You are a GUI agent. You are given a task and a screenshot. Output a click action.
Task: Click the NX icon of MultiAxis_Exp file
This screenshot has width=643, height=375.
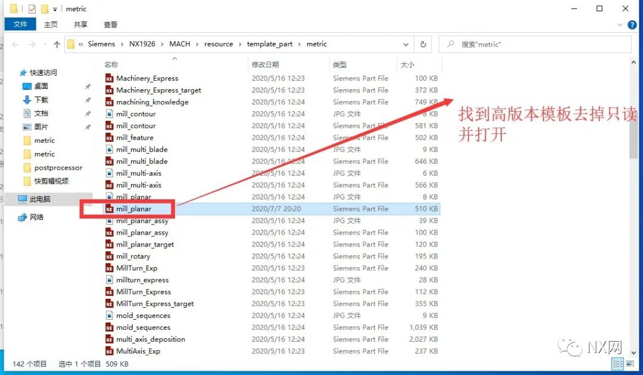click(109, 352)
